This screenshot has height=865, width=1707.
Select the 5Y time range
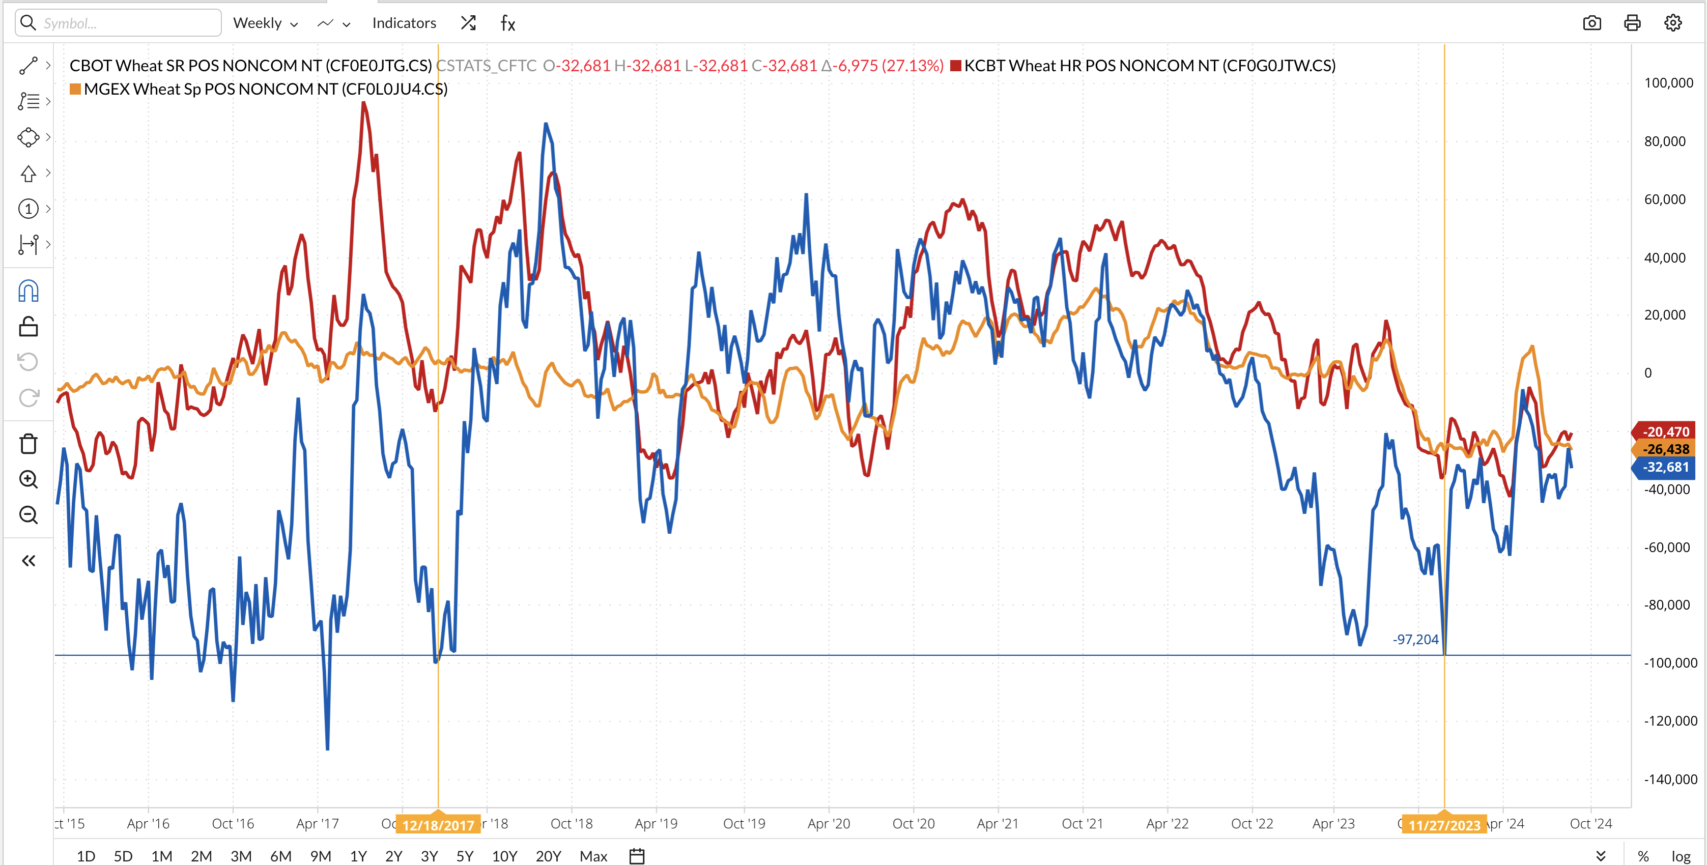[465, 856]
